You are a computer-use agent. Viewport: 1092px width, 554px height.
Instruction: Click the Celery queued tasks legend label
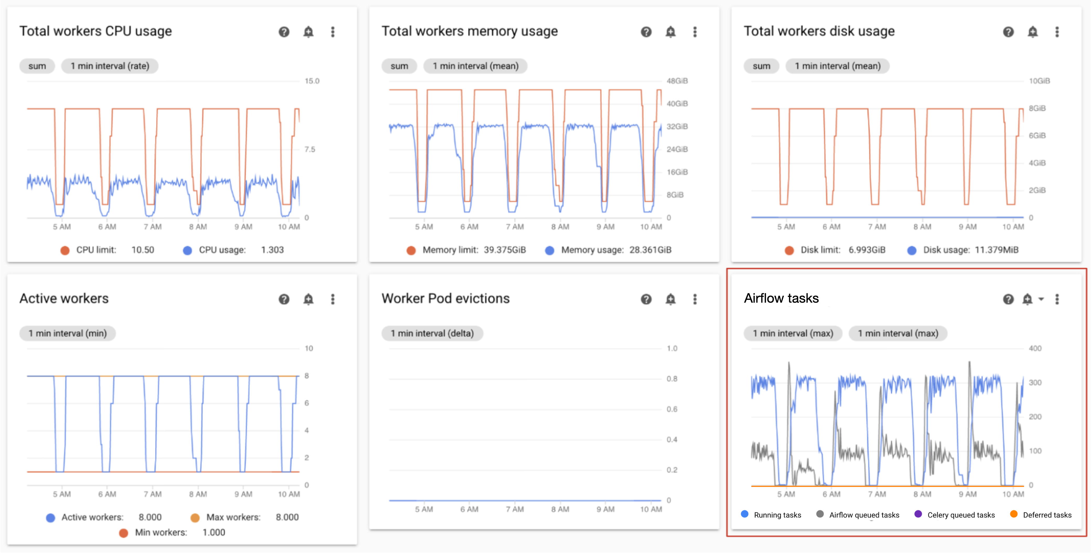coord(961,515)
